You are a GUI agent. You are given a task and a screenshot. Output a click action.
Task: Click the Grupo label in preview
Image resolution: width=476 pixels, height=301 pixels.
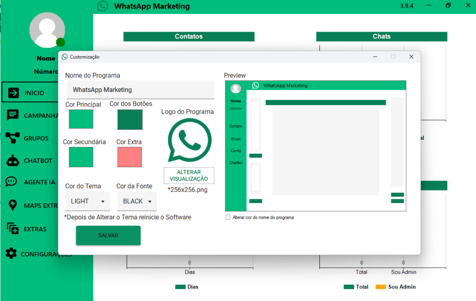[x=236, y=139]
